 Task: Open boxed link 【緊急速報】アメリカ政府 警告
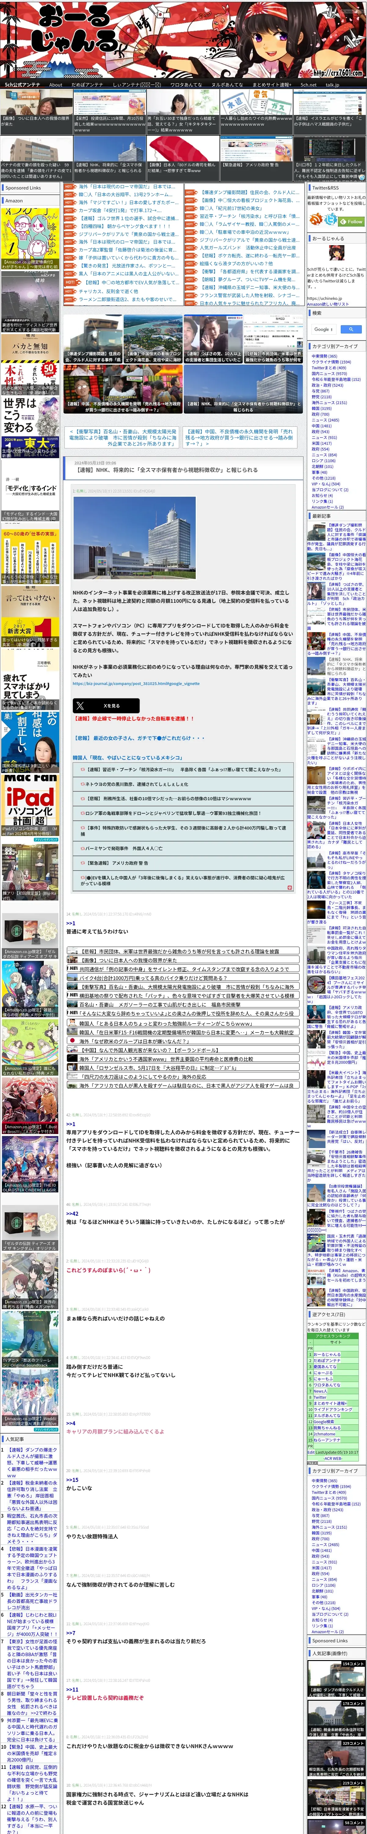coord(183,863)
